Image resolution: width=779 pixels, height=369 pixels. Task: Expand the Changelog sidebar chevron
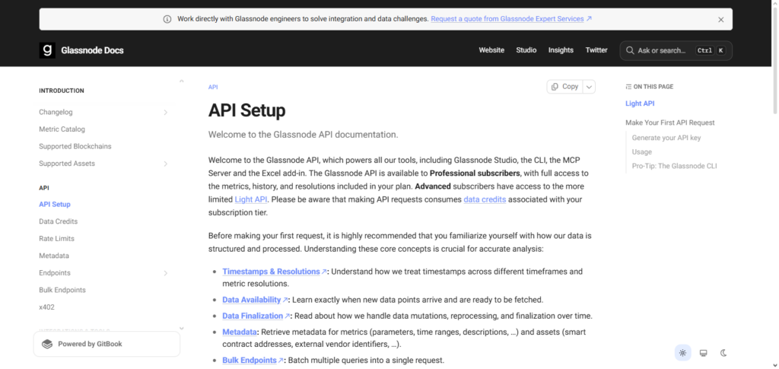pos(165,113)
